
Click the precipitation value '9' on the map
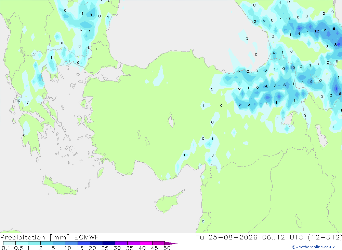311,82
